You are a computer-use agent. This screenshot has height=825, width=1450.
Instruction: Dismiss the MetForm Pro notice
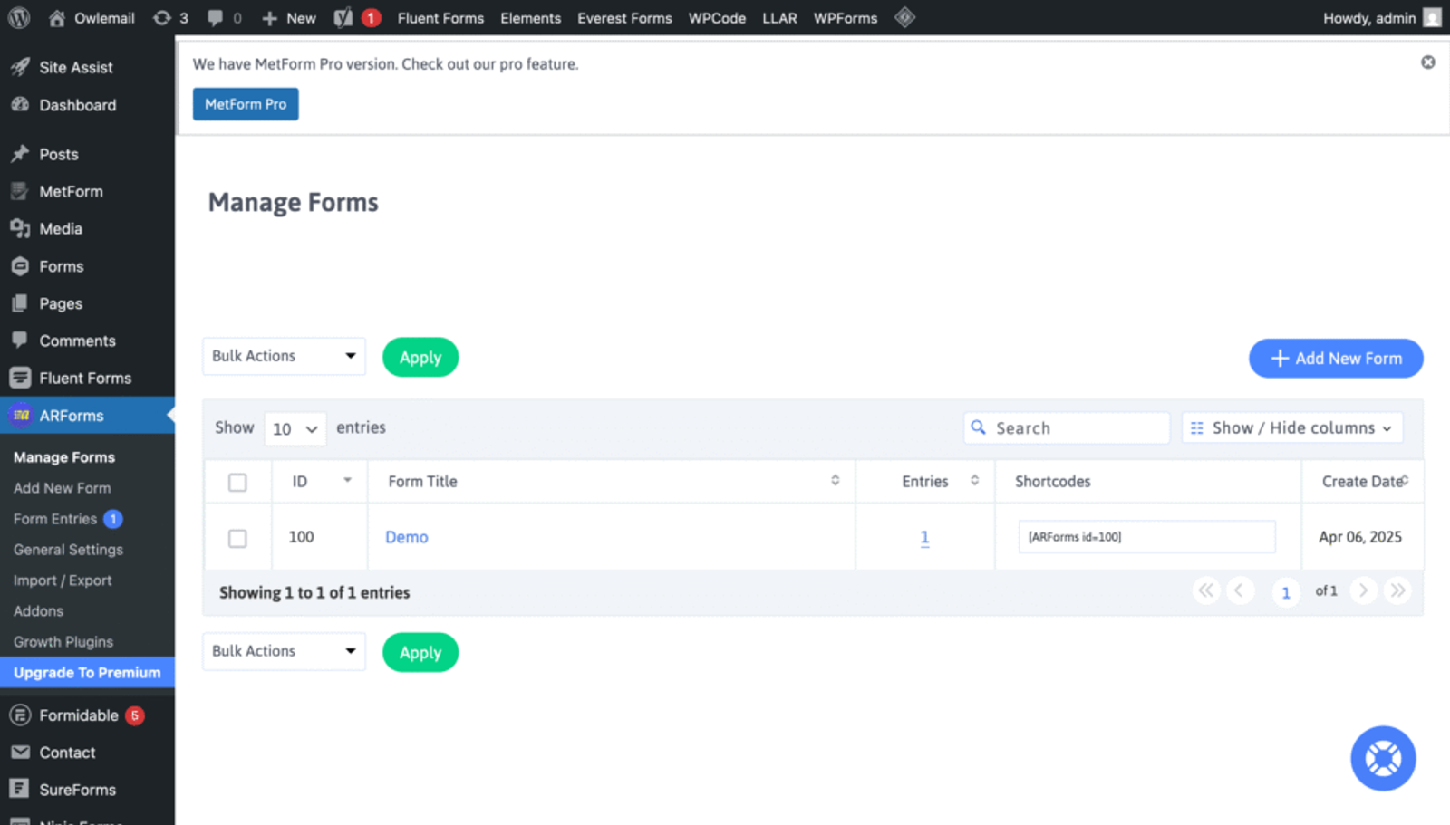tap(1428, 62)
